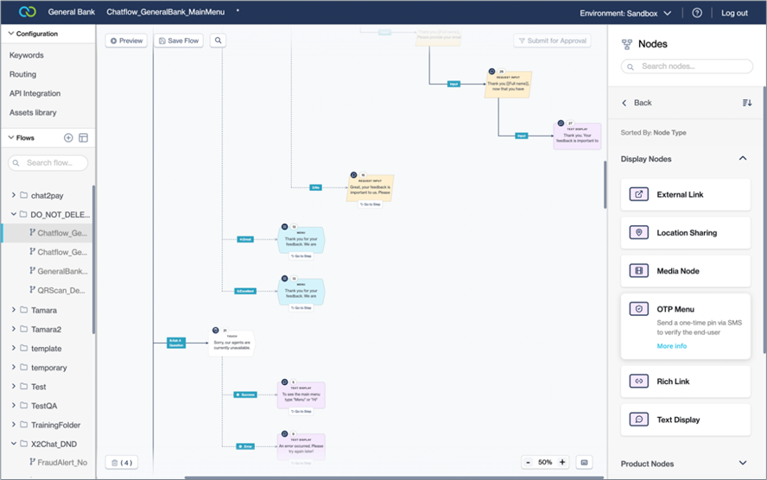Collapse the Display Nodes section

click(x=742, y=159)
